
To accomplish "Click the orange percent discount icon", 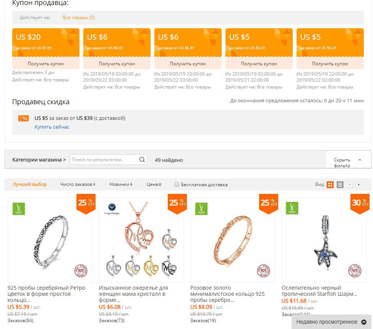I will 24,118.
